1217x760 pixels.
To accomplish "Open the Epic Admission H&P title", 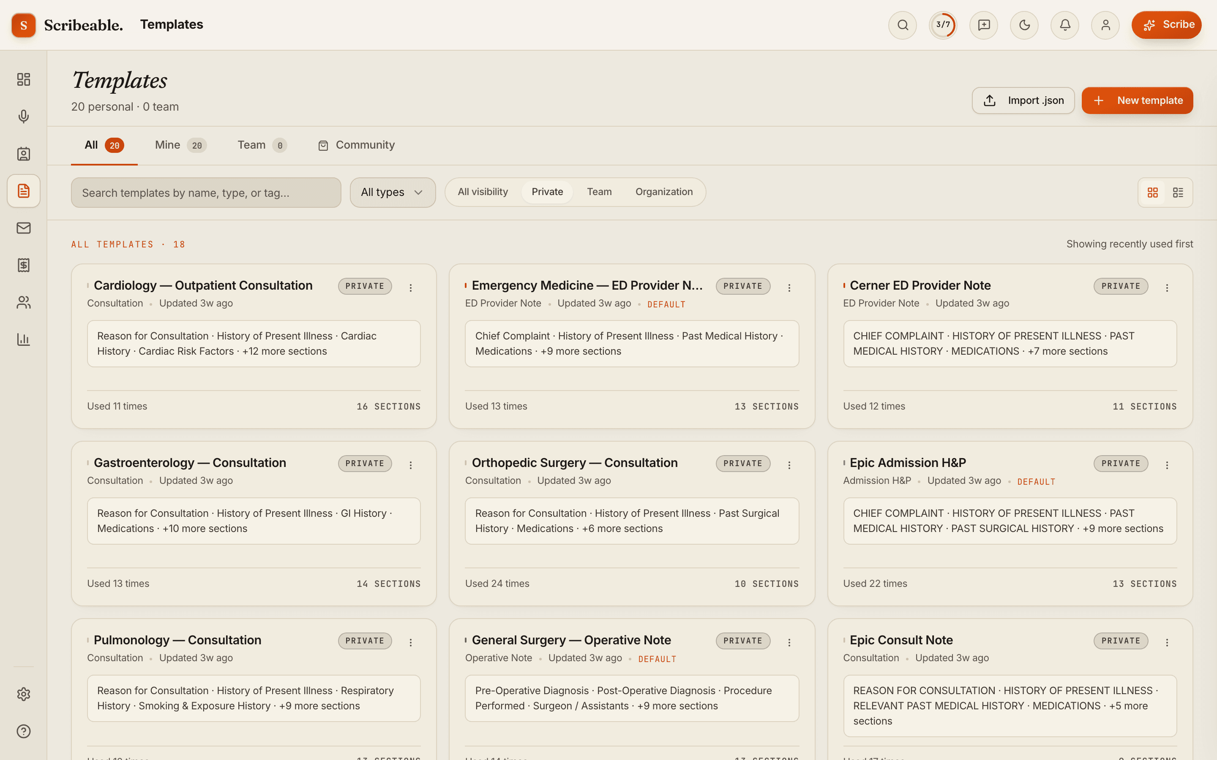I will pyautogui.click(x=908, y=463).
